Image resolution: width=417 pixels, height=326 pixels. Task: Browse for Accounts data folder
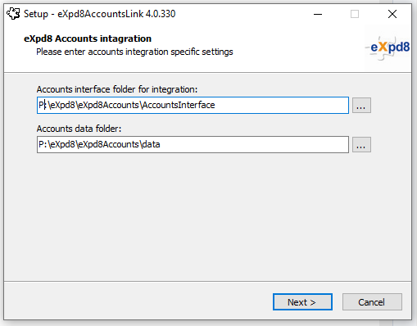361,144
